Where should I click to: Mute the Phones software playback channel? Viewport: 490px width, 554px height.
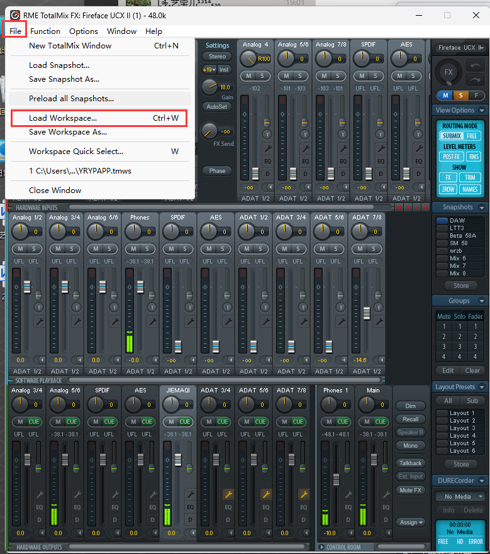133,249
